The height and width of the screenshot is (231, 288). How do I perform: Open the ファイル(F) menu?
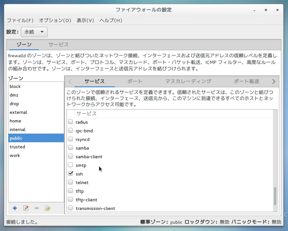point(20,20)
